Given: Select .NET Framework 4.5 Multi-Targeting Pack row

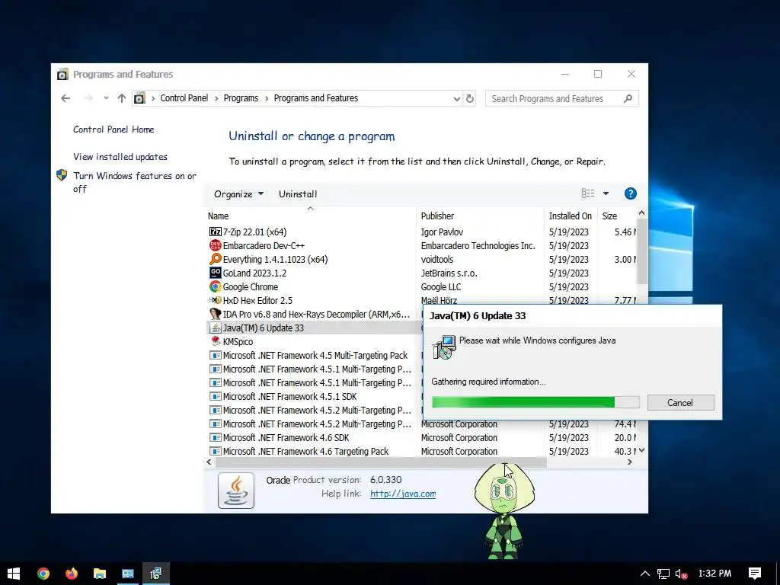Looking at the screenshot, I should tap(315, 355).
